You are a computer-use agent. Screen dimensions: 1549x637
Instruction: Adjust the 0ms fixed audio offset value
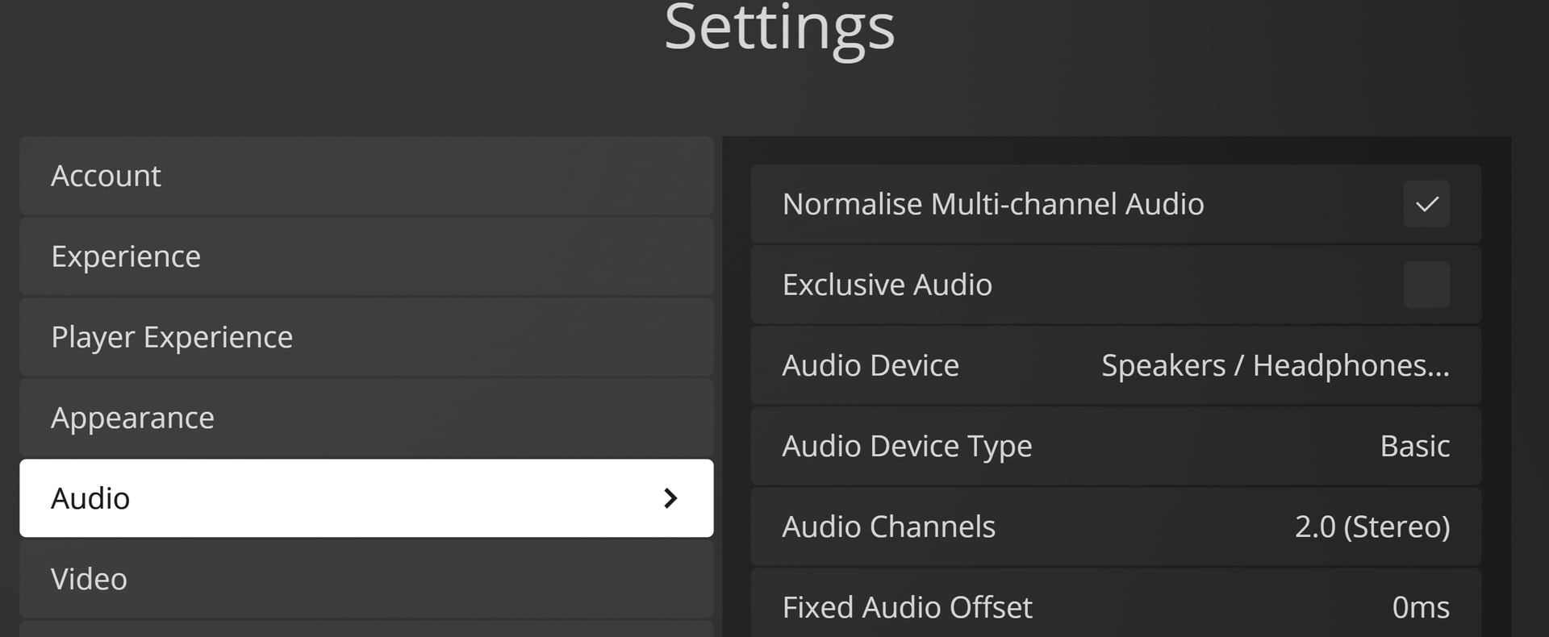tap(1420, 607)
